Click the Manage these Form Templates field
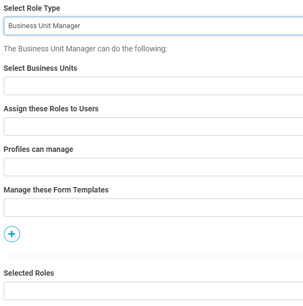 [153, 208]
